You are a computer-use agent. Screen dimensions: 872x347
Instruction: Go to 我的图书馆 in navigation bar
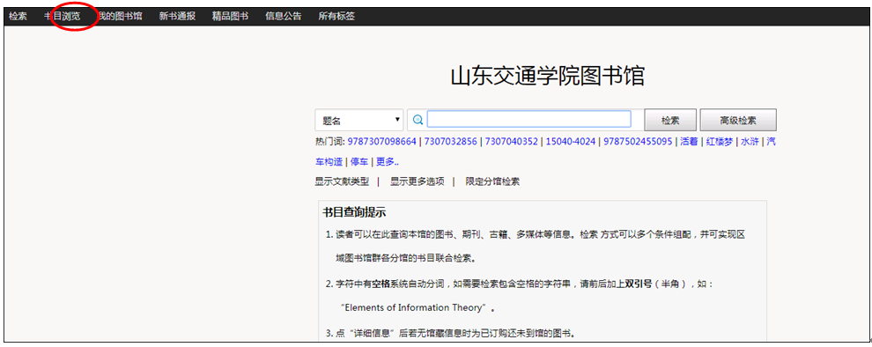tap(119, 16)
